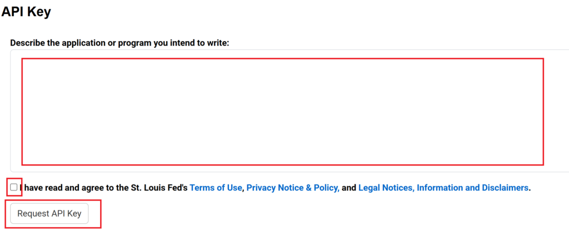Focus the application description text area
The height and width of the screenshot is (231, 569).
pyautogui.click(x=282, y=111)
